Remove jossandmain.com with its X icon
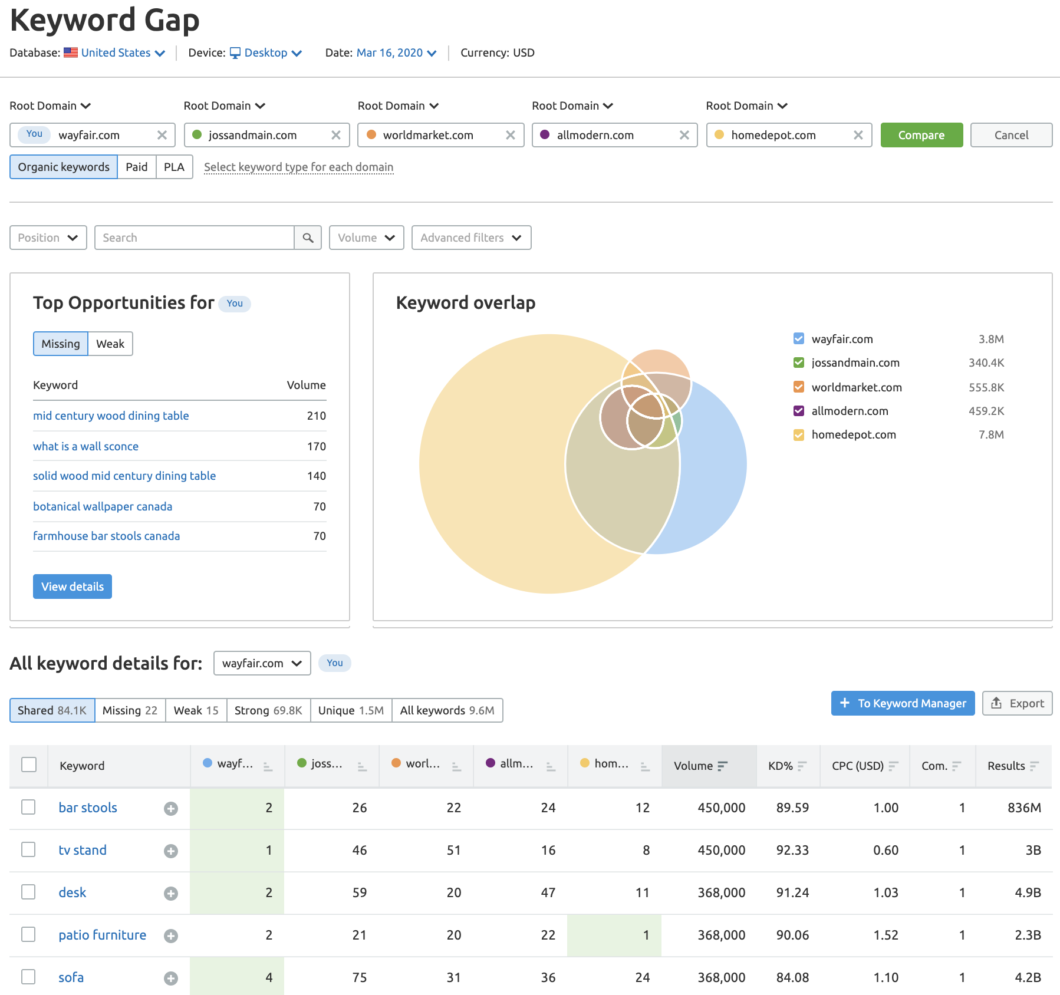The height and width of the screenshot is (995, 1060). coord(336,135)
